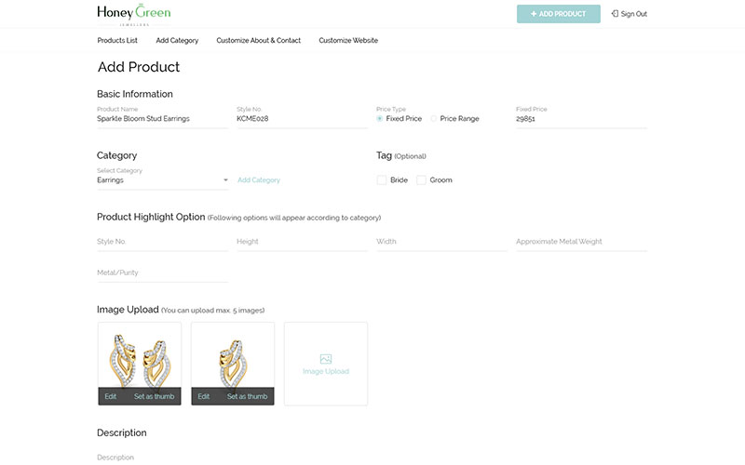Select the first earrings pair thumbnail
The width and height of the screenshot is (745, 465).
pos(140,359)
